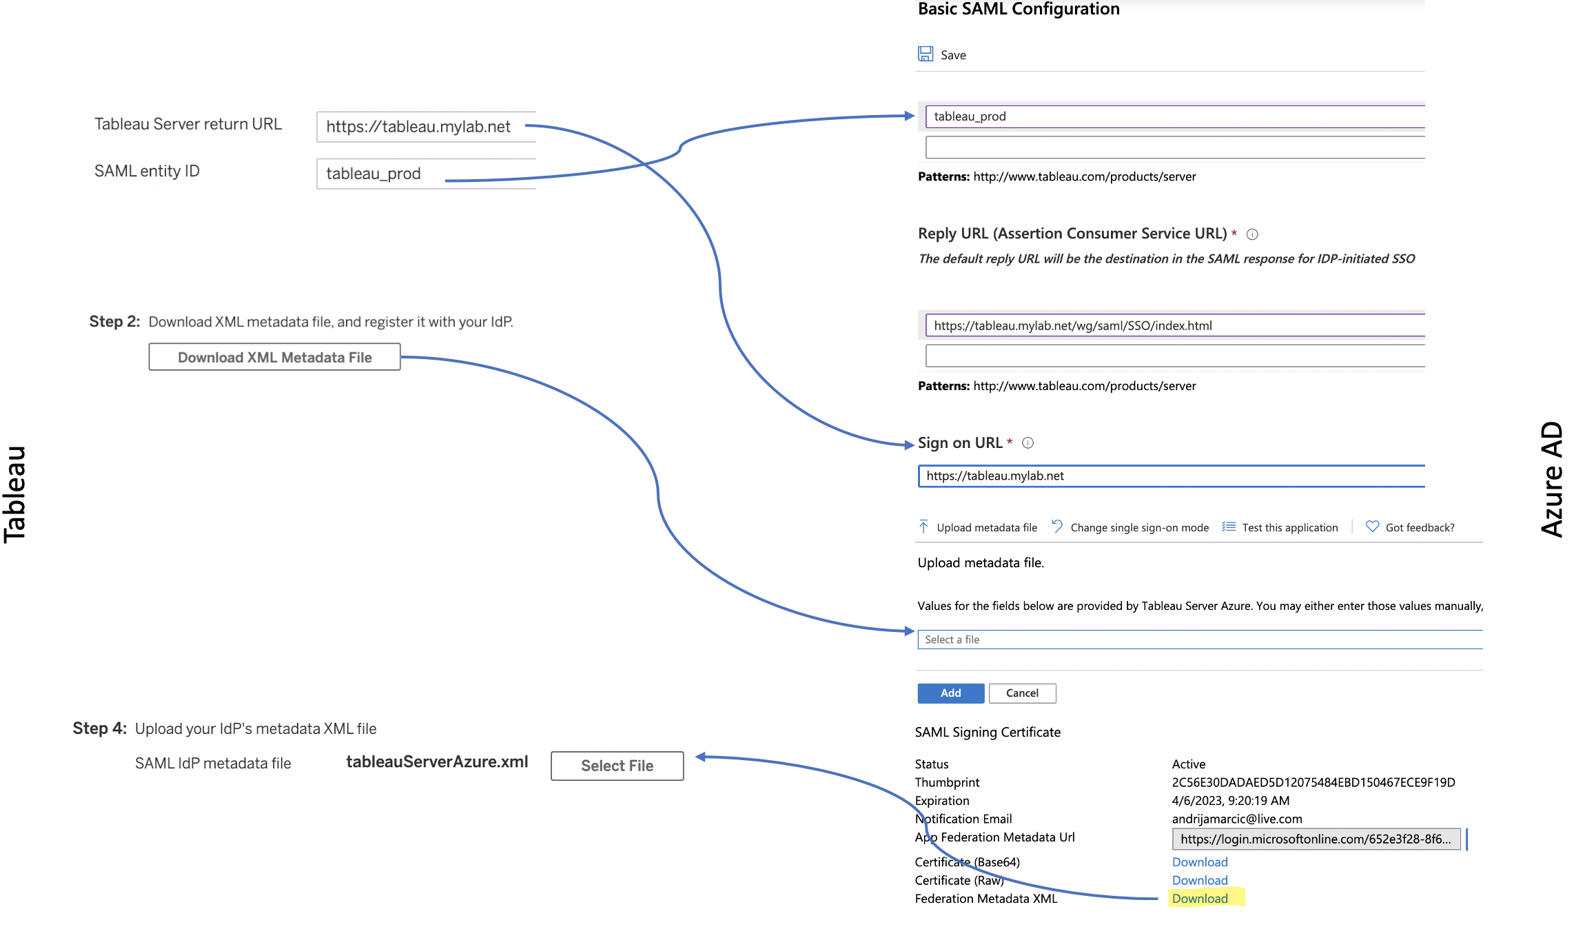Choose Test this application
Viewport: 1574px width, 929px height.
coord(1290,528)
